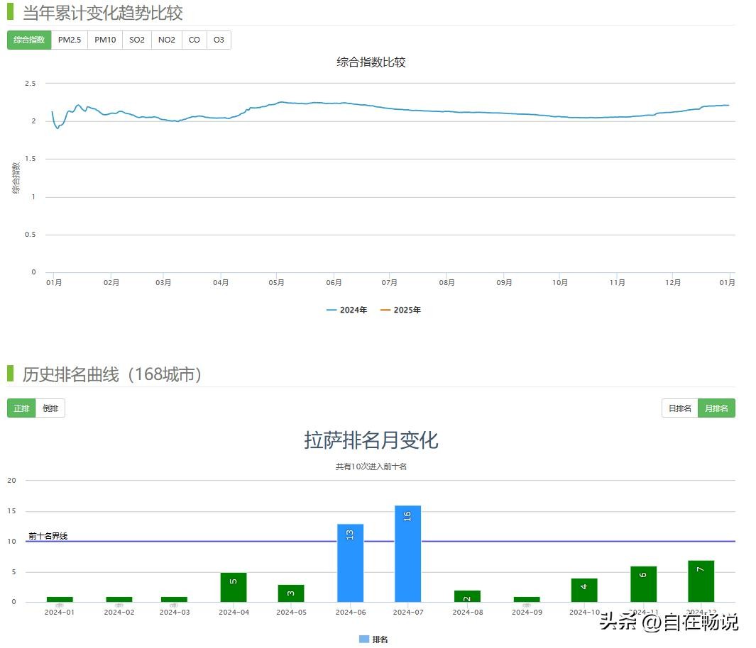Show the NO2 comparison chart
Screen dimensions: 756x648
pyautogui.click(x=167, y=40)
